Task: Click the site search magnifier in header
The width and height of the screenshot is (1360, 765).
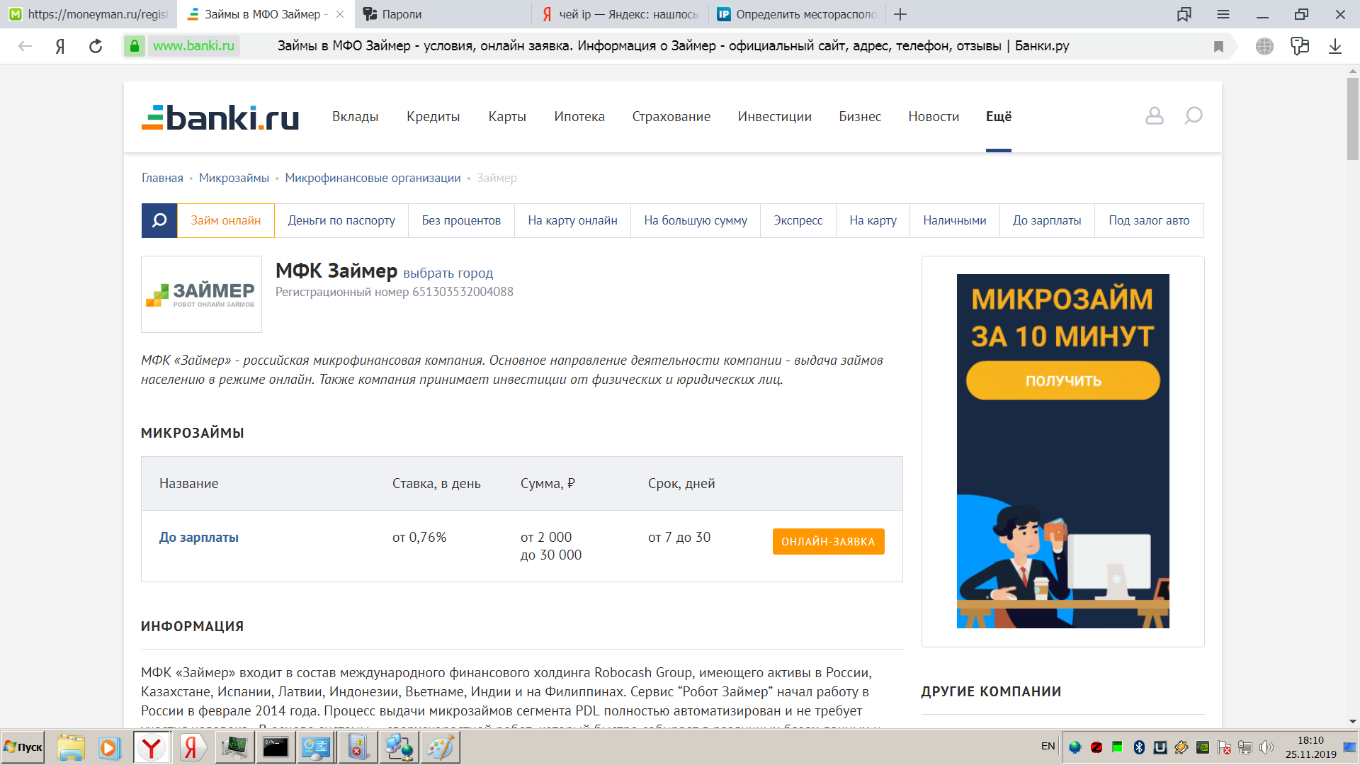Action: pos(1194,115)
